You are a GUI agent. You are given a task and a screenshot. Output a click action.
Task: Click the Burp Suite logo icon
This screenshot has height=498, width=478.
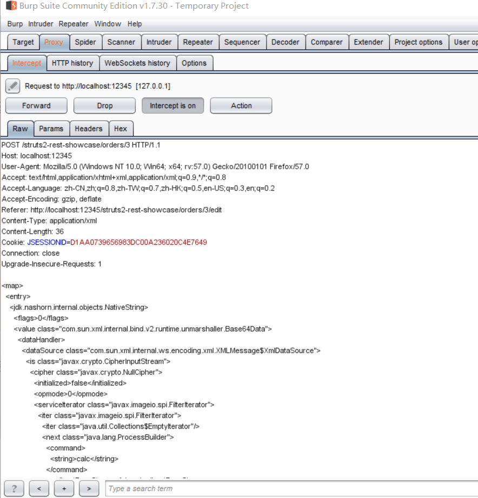[x=11, y=5]
